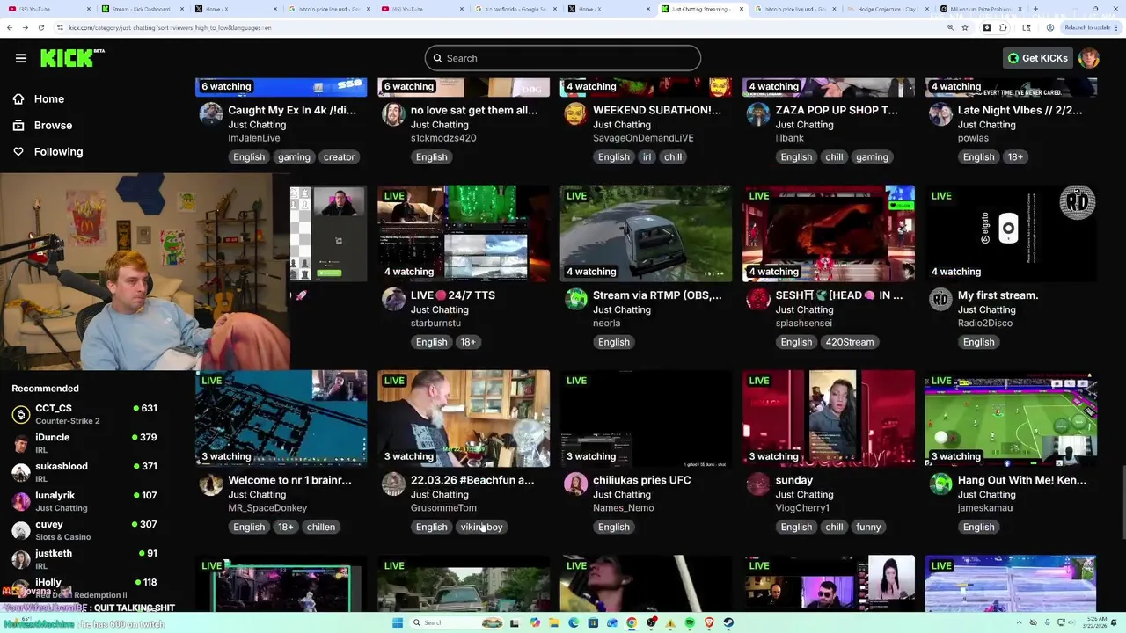Click the KICK logo
The image size is (1126, 633).
tap(72, 58)
